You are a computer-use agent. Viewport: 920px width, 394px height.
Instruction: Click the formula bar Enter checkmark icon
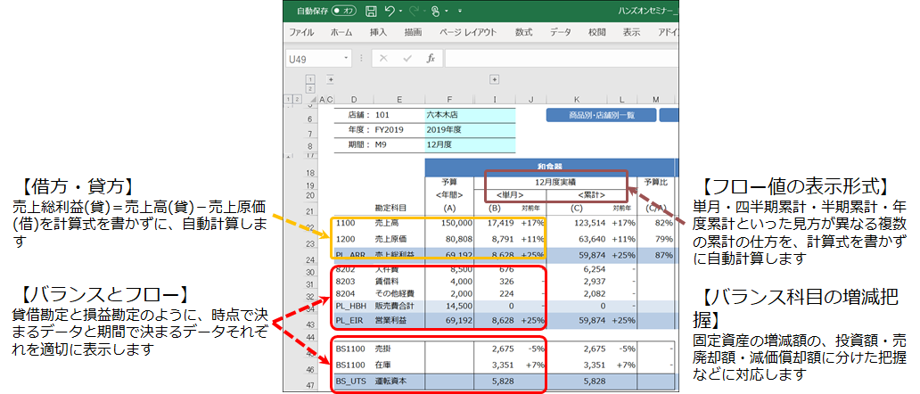coord(407,58)
